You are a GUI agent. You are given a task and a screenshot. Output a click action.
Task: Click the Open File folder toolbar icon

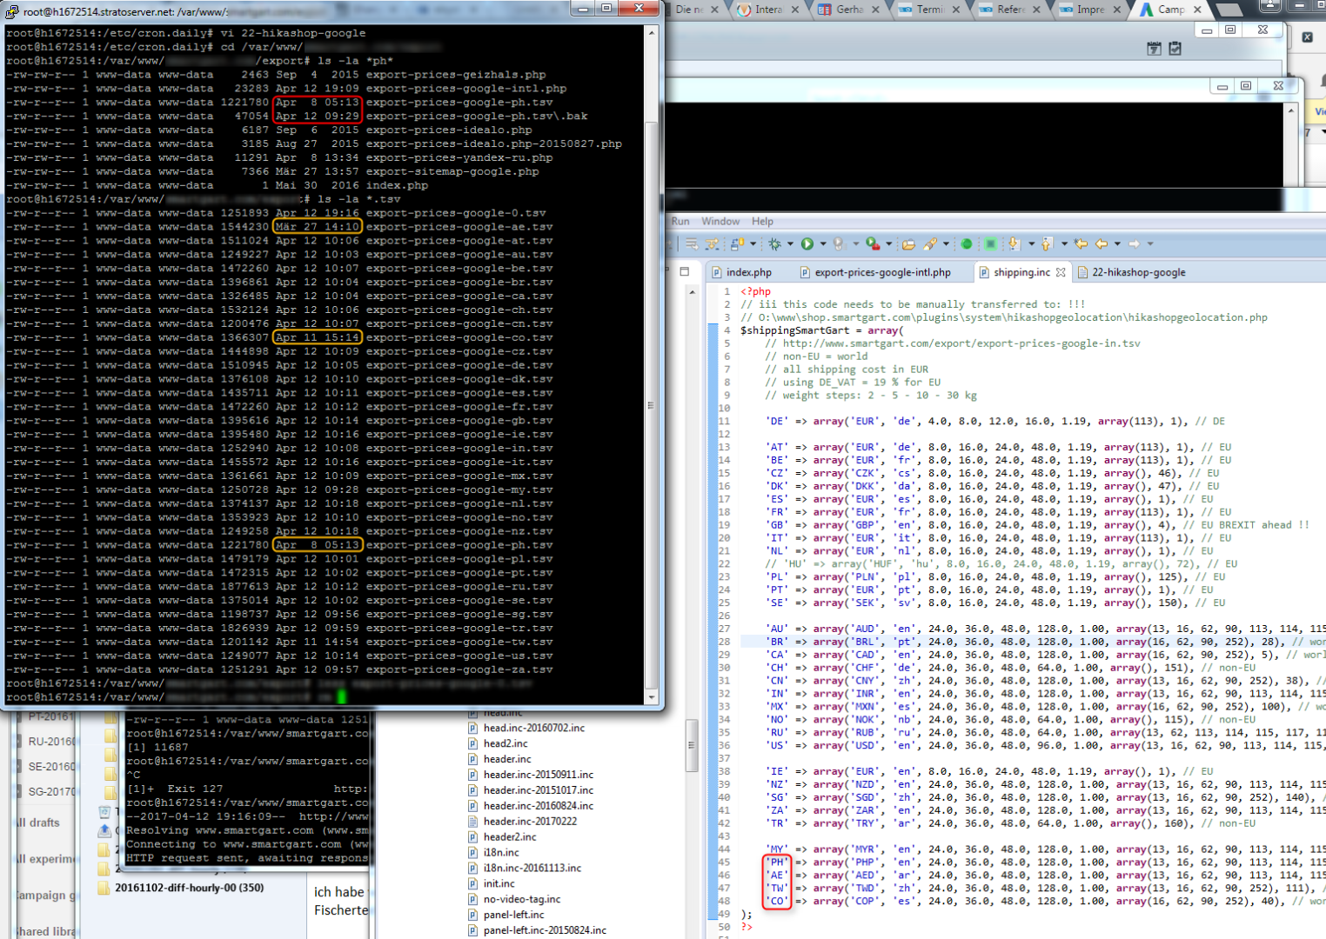pos(908,244)
